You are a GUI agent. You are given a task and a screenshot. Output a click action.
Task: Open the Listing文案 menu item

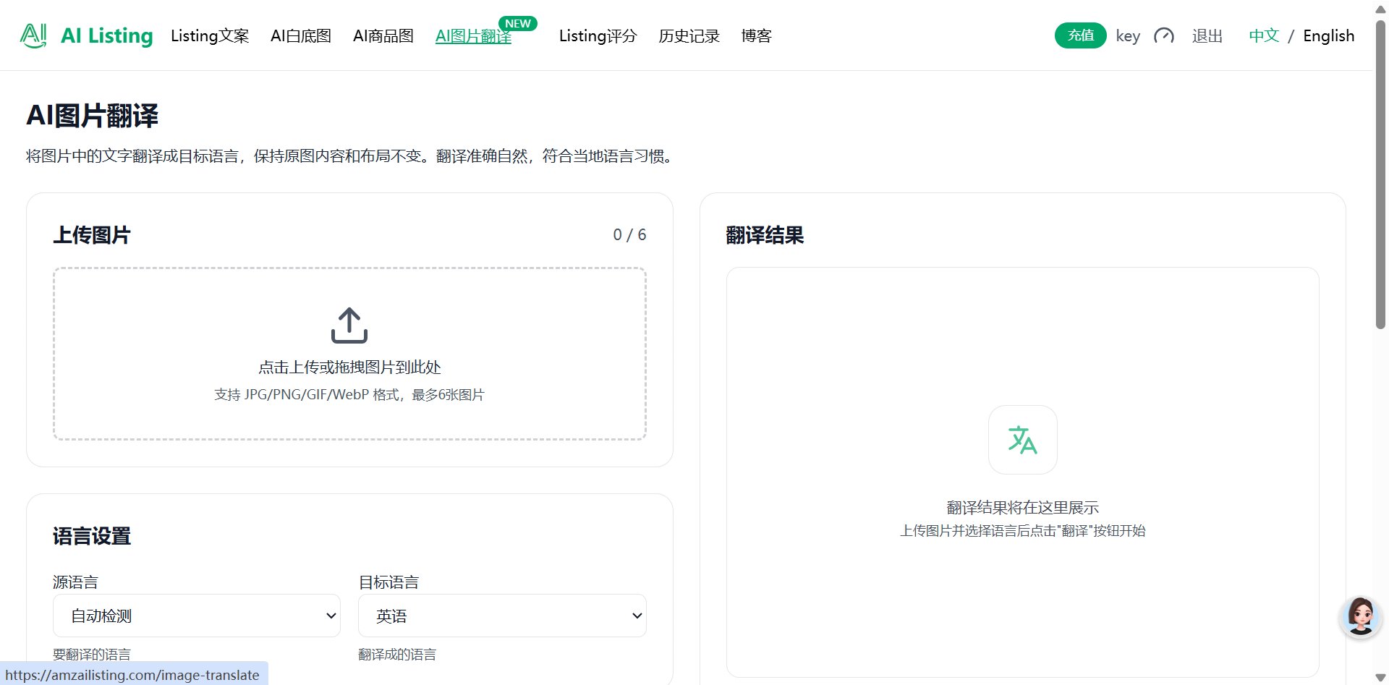(210, 35)
